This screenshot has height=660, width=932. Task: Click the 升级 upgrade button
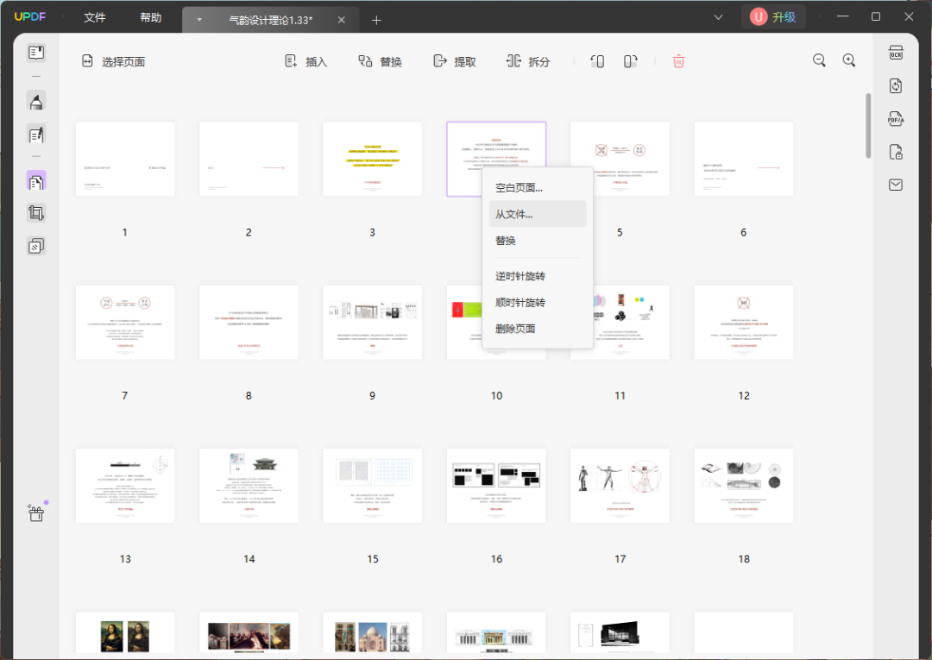773,17
